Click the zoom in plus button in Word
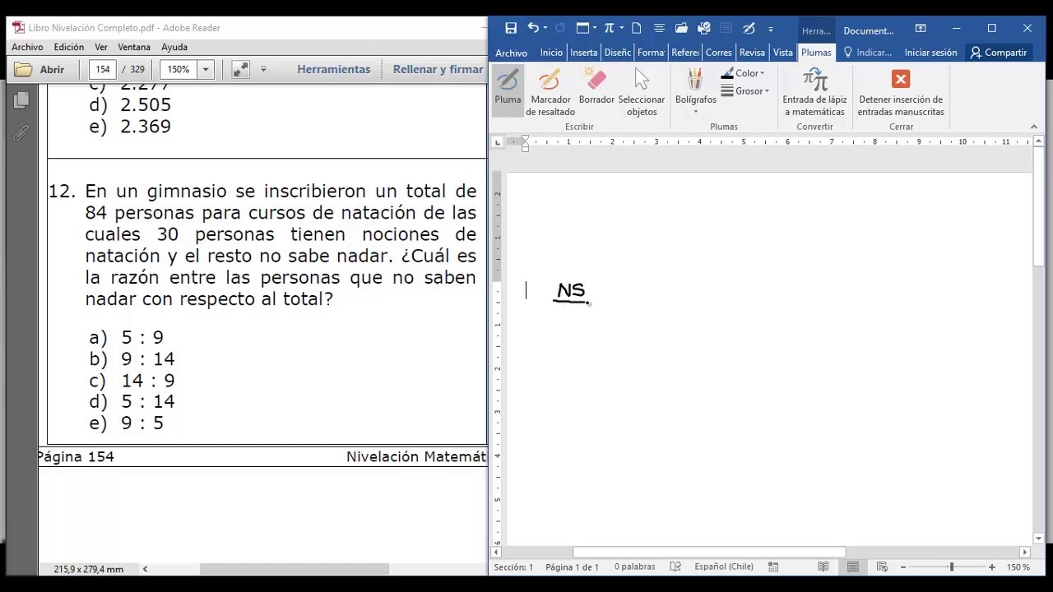1053x592 pixels. (x=991, y=567)
